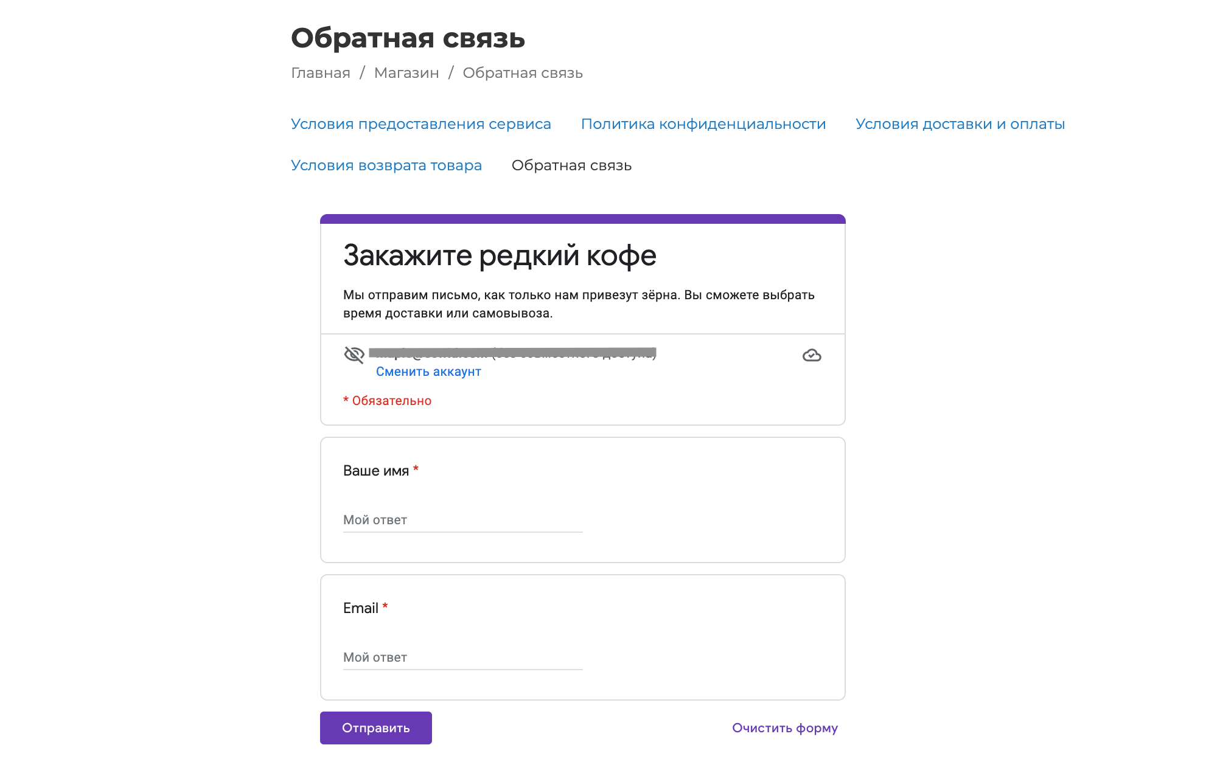Focus the Ваше имя answer field
This screenshot has height=759, width=1206.
coord(463,520)
